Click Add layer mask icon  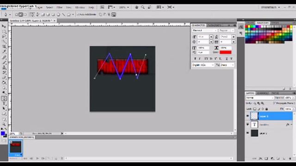pos(266,159)
